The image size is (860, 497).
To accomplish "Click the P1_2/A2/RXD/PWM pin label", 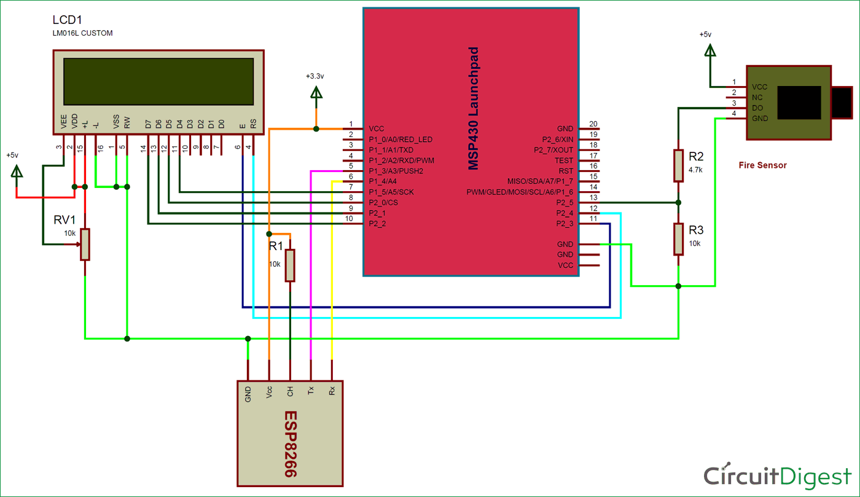I will (401, 160).
